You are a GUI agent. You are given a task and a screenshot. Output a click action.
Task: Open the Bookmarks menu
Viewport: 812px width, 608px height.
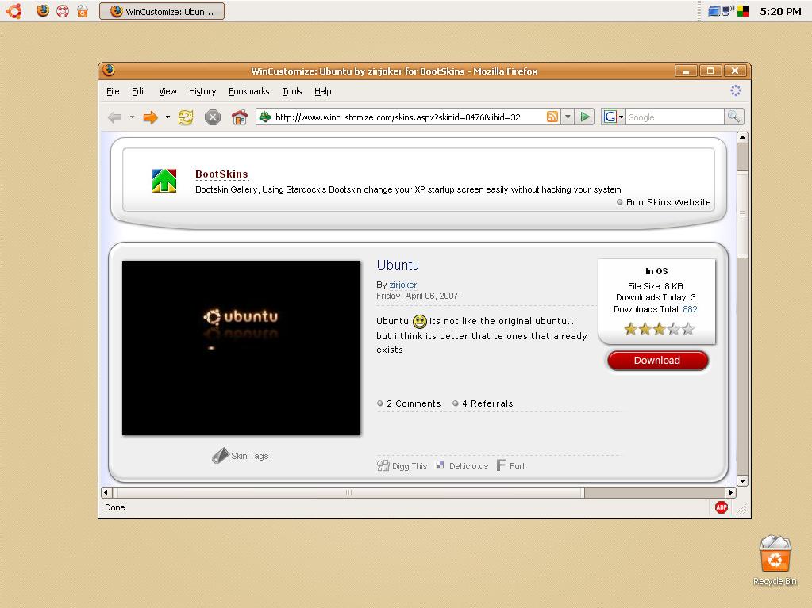point(249,91)
